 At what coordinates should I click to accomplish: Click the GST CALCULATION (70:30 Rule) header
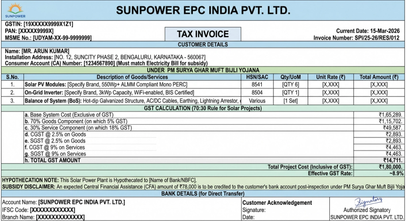tap(202, 108)
